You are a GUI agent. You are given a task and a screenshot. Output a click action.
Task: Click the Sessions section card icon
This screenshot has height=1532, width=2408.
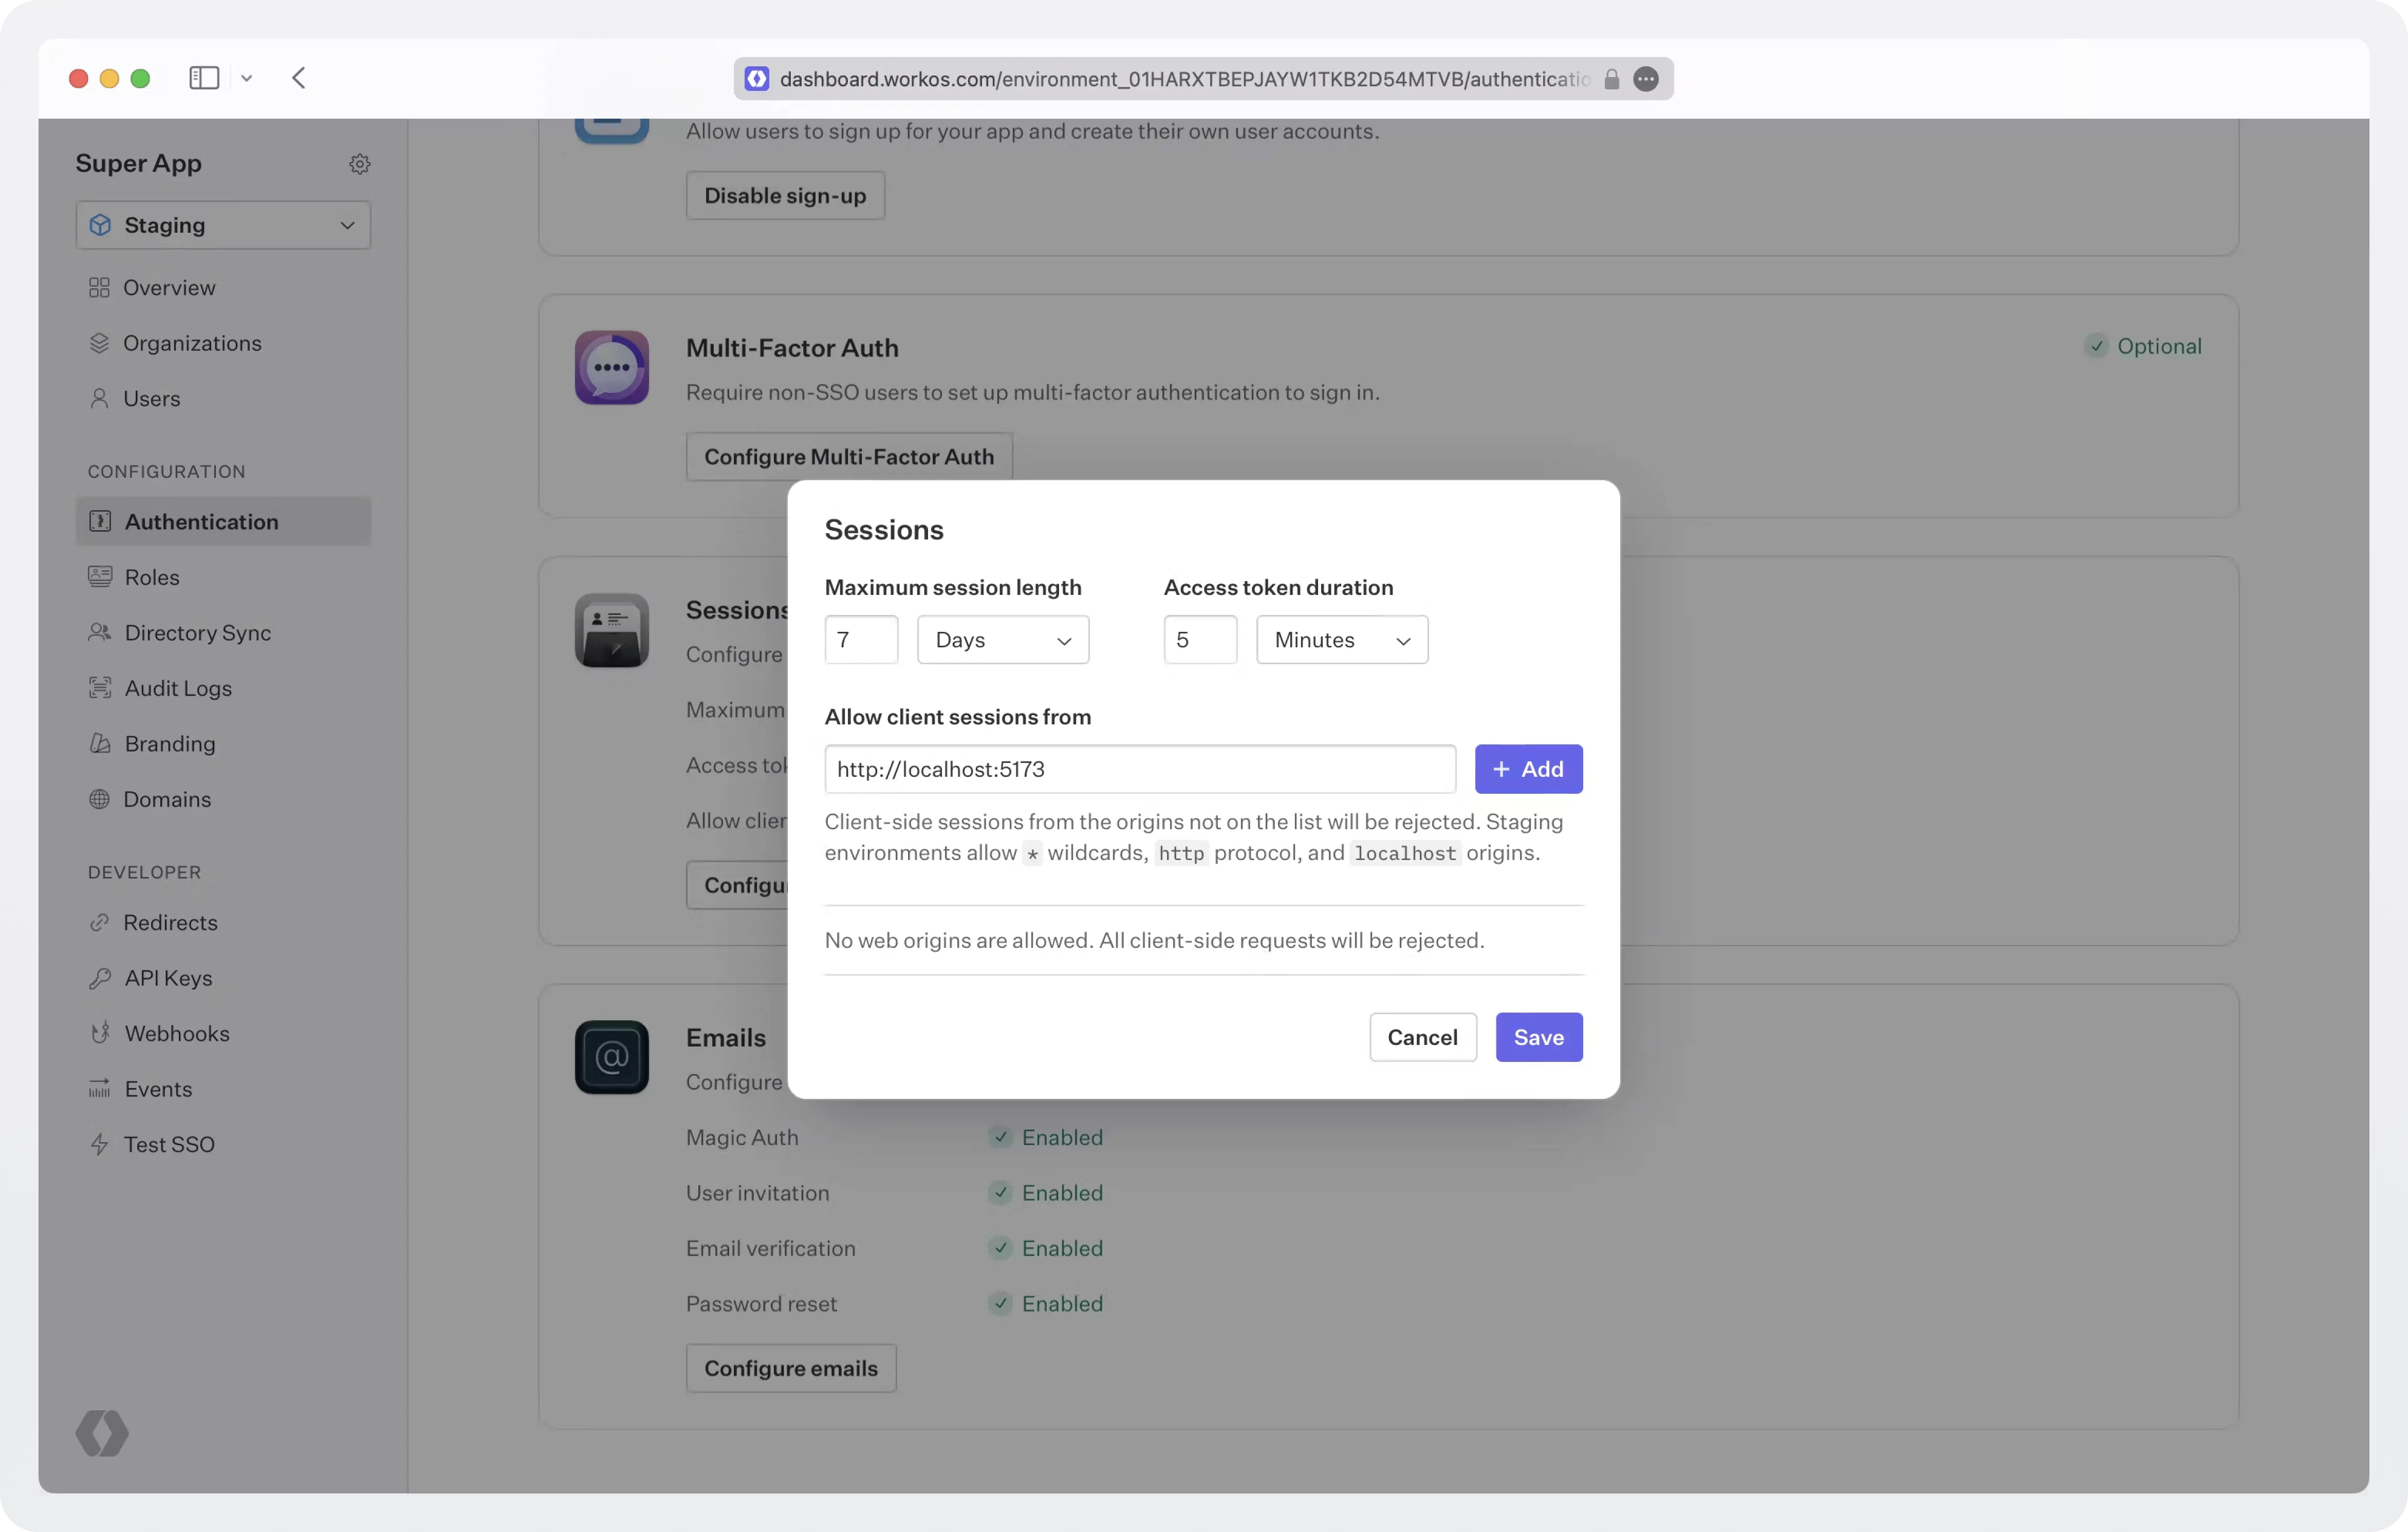(x=612, y=631)
